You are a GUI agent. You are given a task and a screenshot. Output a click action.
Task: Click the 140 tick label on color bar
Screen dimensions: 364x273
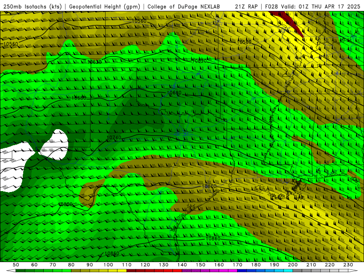[x=182, y=265]
